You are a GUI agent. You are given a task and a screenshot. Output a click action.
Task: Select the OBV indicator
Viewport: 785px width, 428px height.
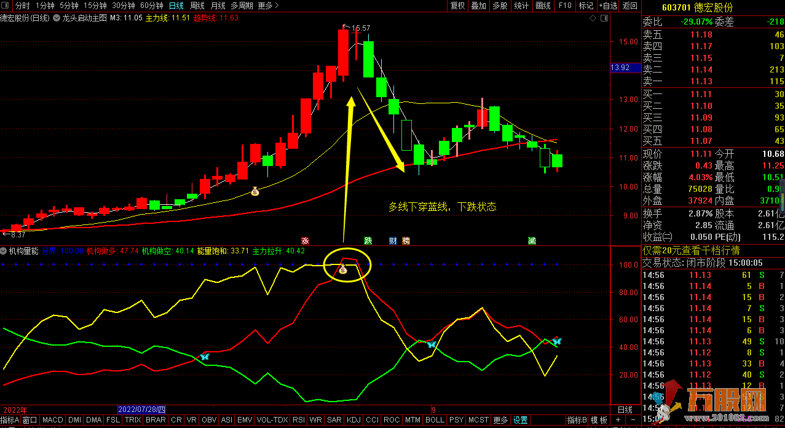pos(209,420)
